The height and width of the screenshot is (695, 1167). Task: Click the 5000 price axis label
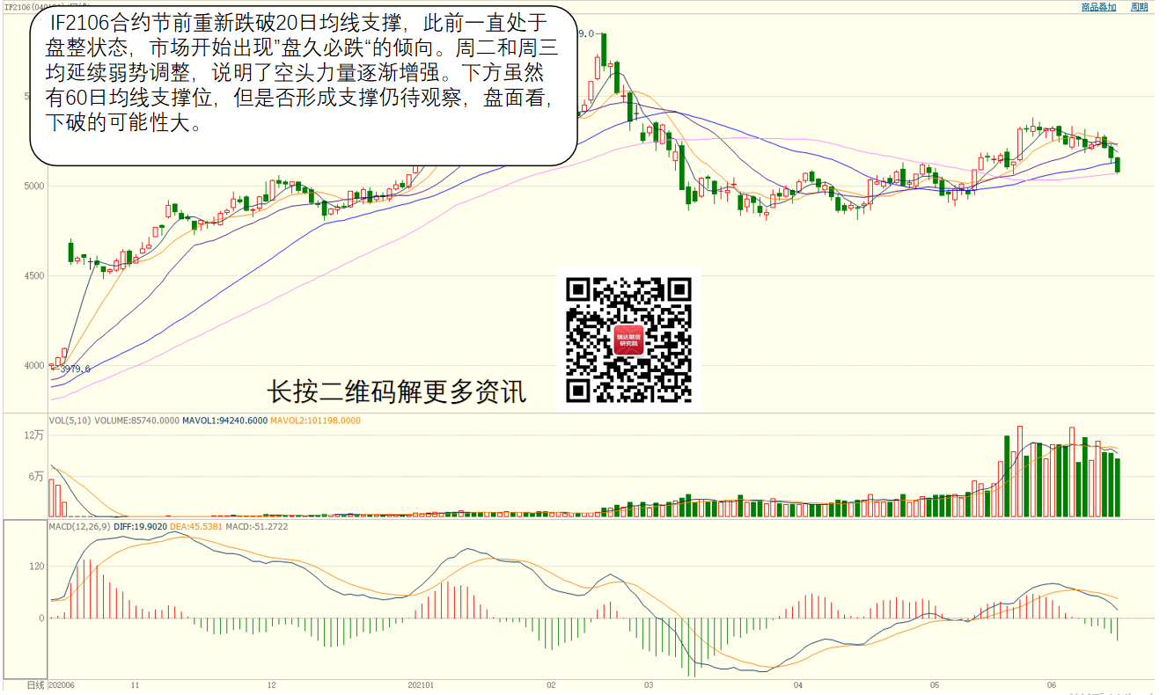(33, 187)
